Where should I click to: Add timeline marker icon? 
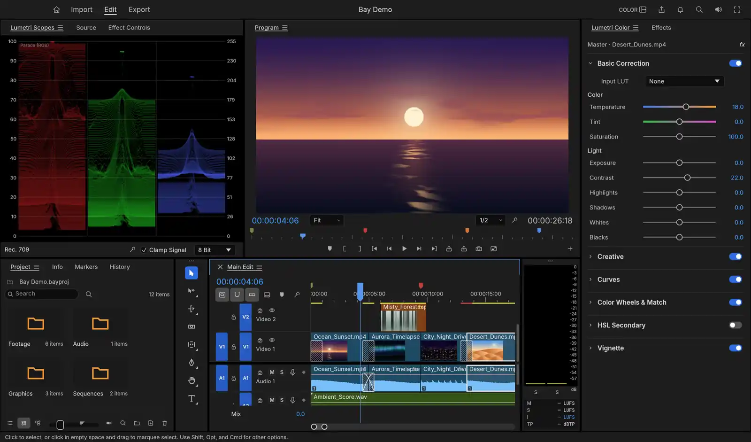point(282,295)
